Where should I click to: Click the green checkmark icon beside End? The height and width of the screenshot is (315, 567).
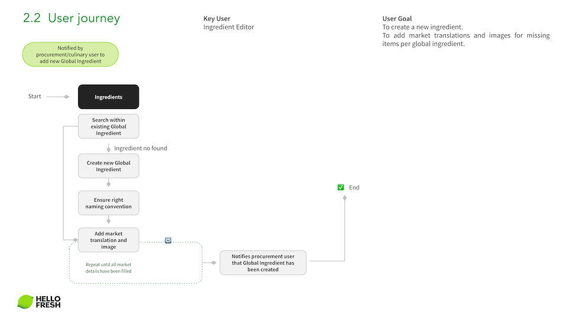click(340, 188)
